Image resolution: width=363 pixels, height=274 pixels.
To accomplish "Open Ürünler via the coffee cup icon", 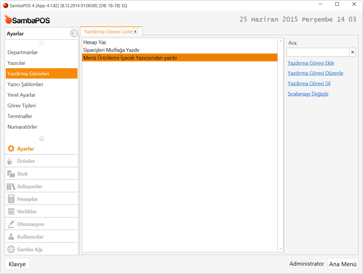I will tap(10, 161).
